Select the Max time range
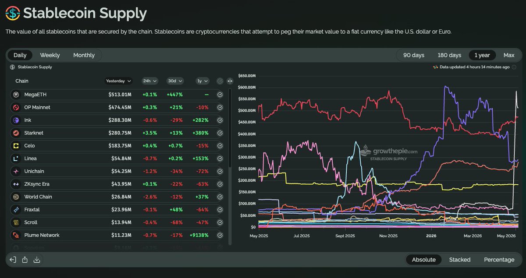 click(x=509, y=55)
